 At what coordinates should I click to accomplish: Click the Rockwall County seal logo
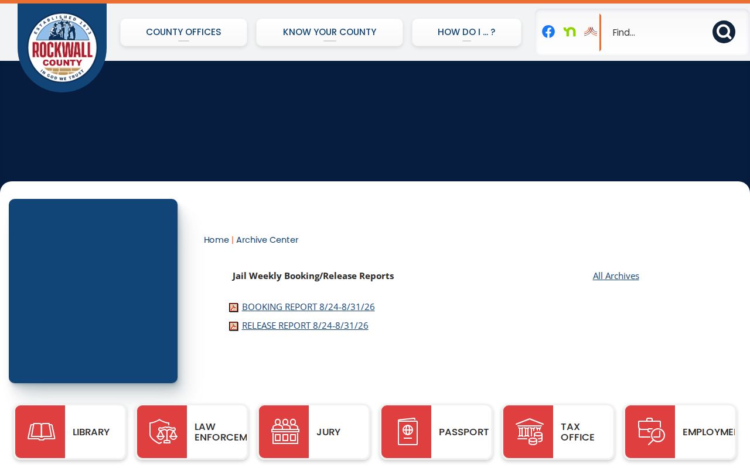coord(62,48)
